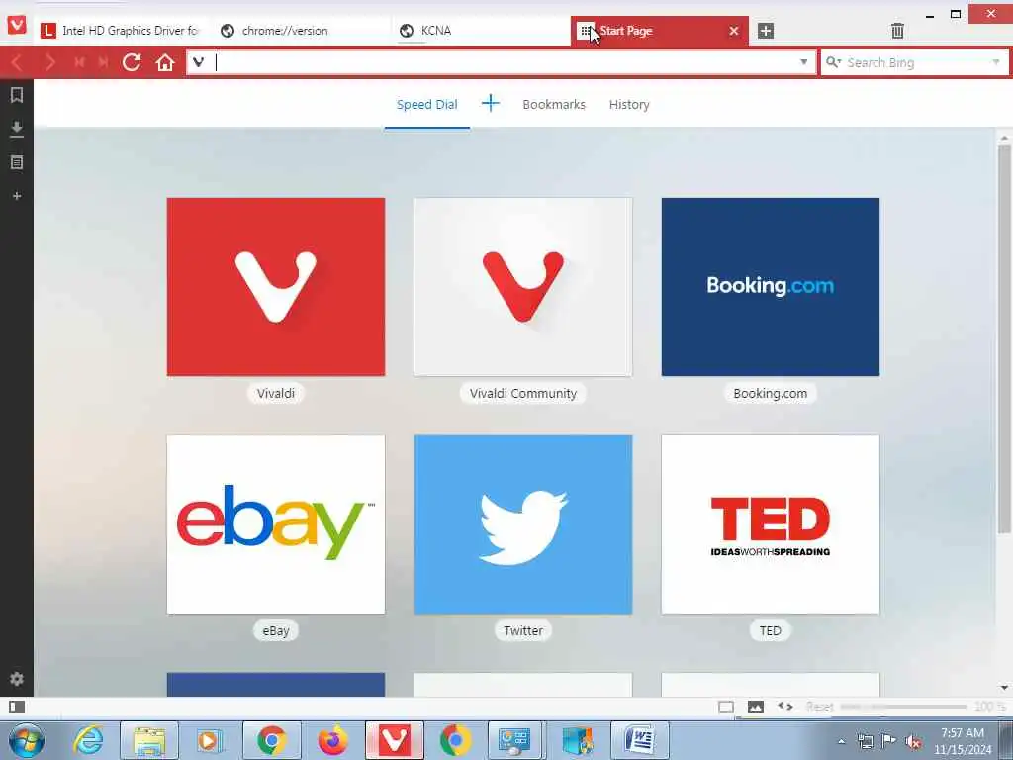1013x760 pixels.
Task: Click the site info V icon in address bar
Action: click(198, 62)
